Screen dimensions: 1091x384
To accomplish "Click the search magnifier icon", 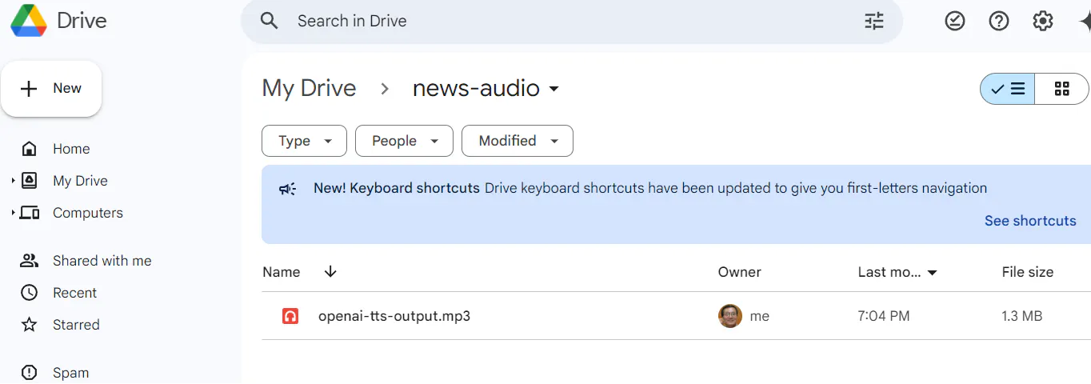I will (270, 21).
